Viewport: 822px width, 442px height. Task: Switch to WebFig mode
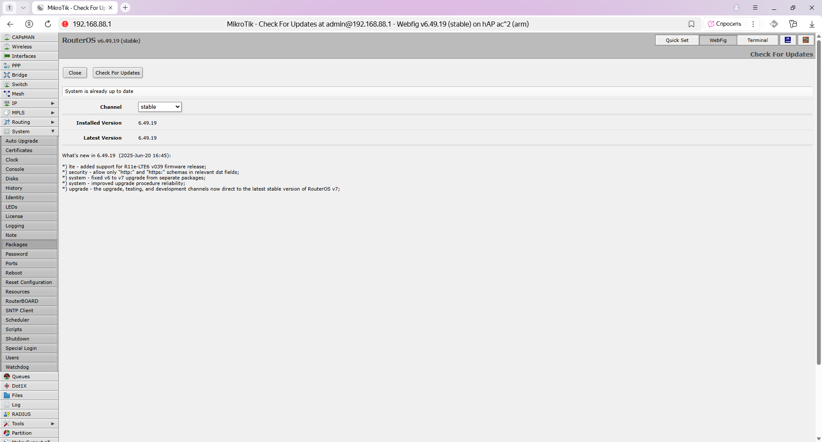tap(718, 40)
